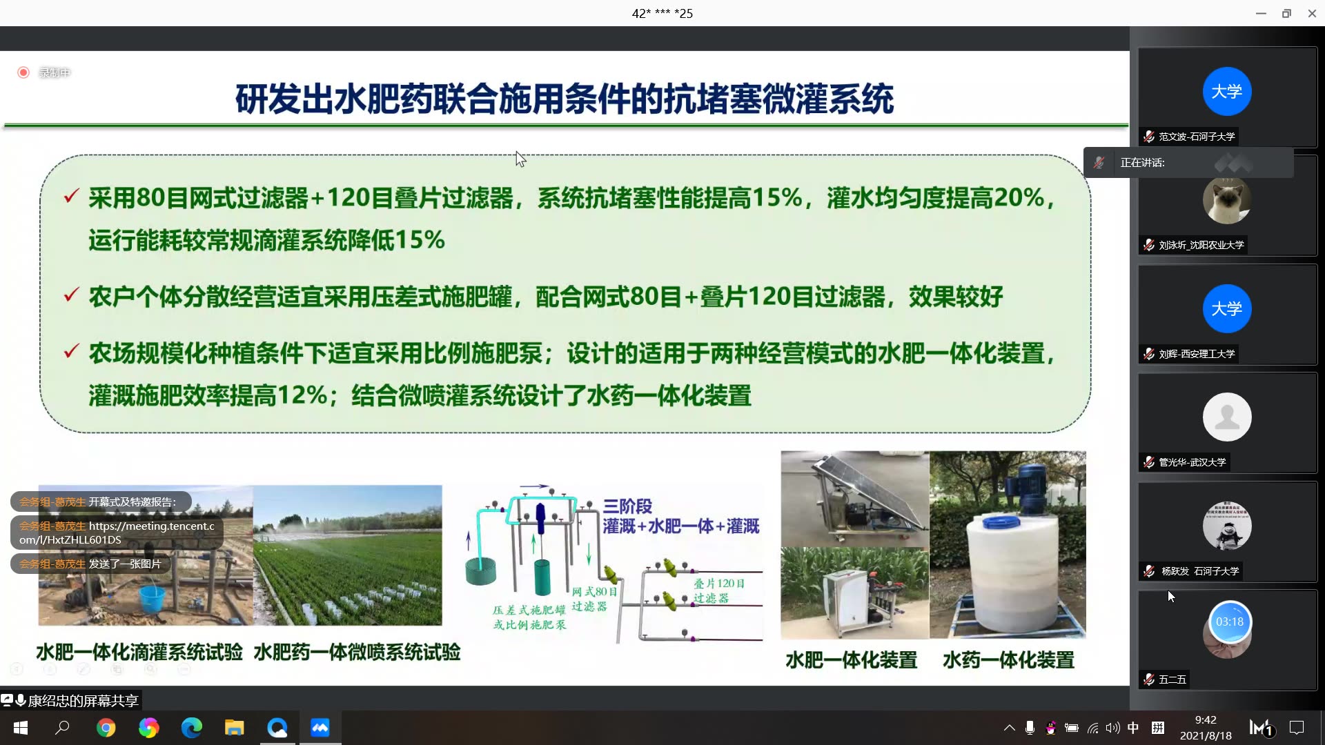The height and width of the screenshot is (745, 1325).
Task: Open Windows Start menu
Action: pyautogui.click(x=20, y=728)
